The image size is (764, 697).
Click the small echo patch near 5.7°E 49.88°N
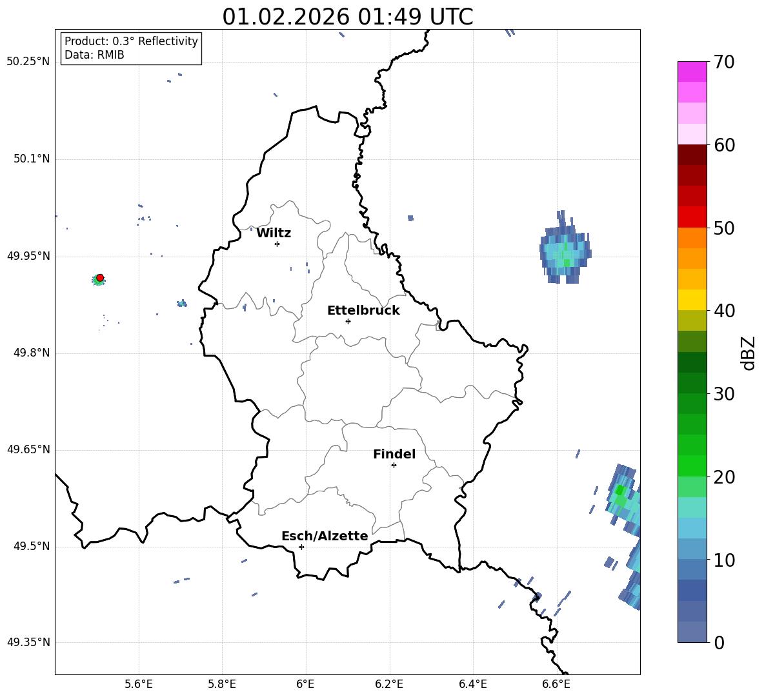(x=182, y=303)
